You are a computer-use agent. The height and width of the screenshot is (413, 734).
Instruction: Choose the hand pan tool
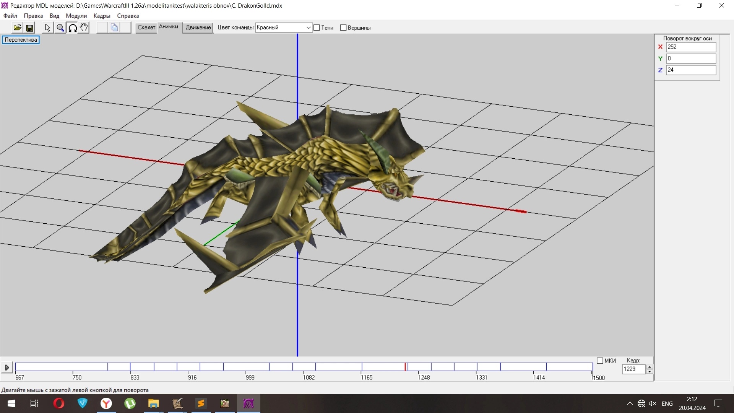pos(84,28)
